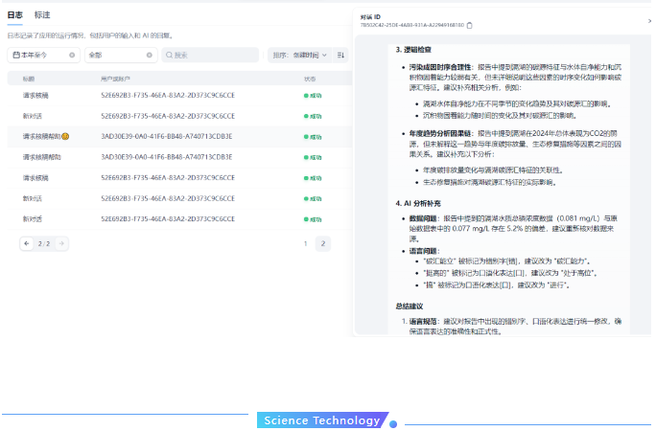
Task: Switch to the 日志 tab
Action: 14,15
